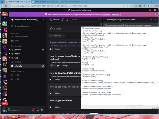159x119 pixels.
Task: Collapse the Text Channels category
Action: [x=17, y=46]
